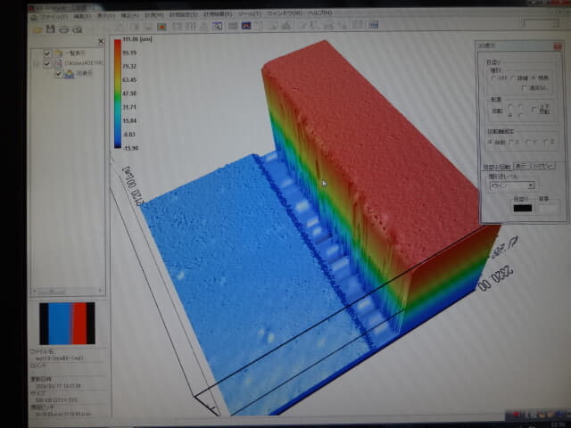Switch to the rightmost tab in 3D dialog

pyautogui.click(x=543, y=166)
